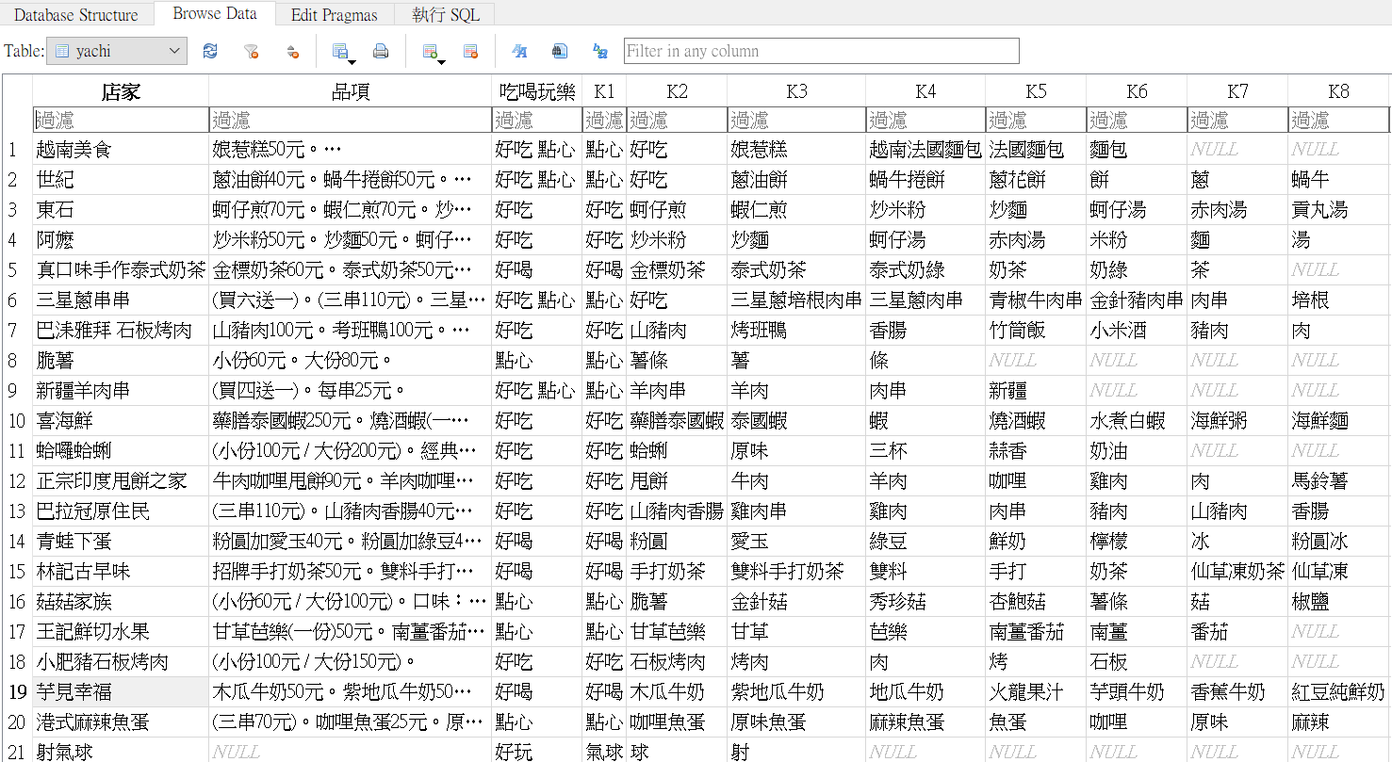Sort by the 吃喝玩樂 column header
1392x762 pixels.
(536, 90)
